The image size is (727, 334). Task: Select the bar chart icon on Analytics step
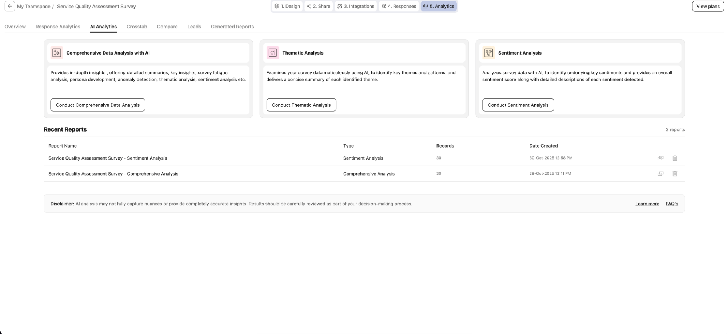pos(426,6)
